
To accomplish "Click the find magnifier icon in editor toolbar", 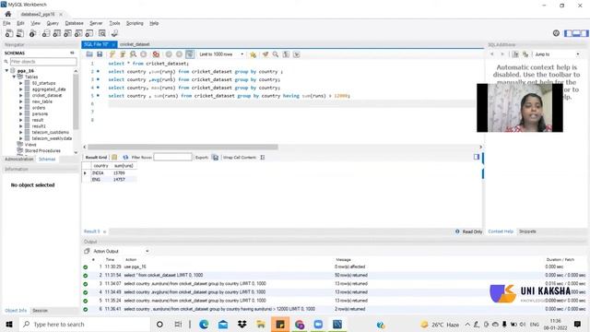I will (x=276, y=54).
